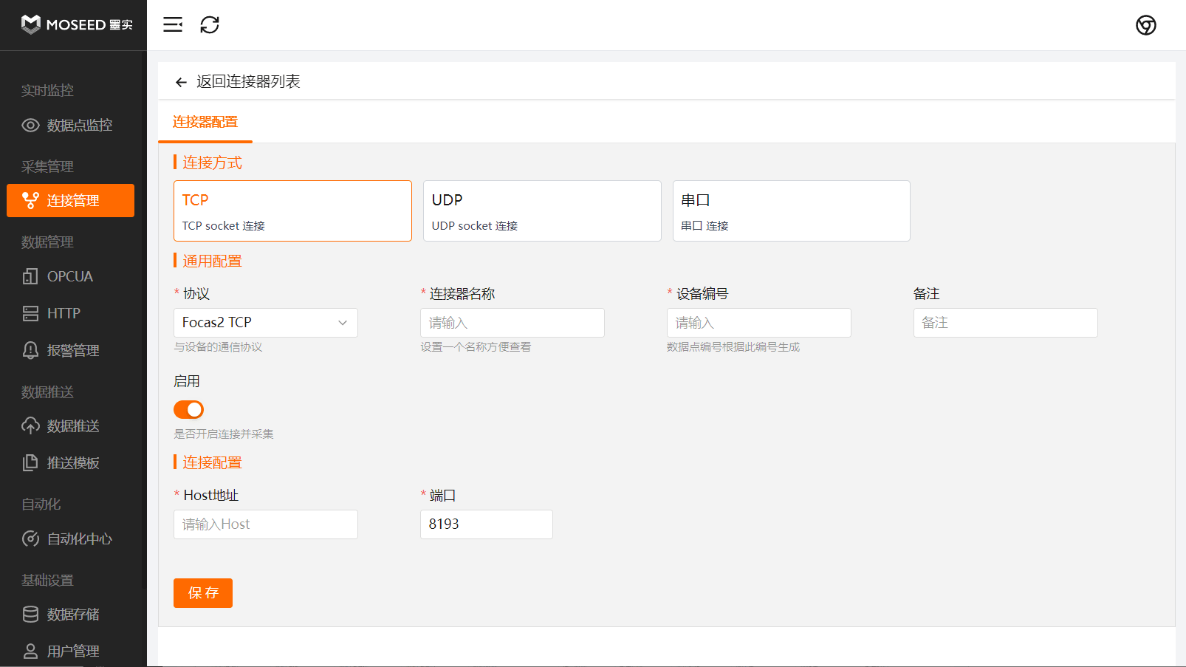Viewport: 1186px width, 667px height.
Task: Collapse sidebar with the hamburger menu icon
Action: [173, 24]
